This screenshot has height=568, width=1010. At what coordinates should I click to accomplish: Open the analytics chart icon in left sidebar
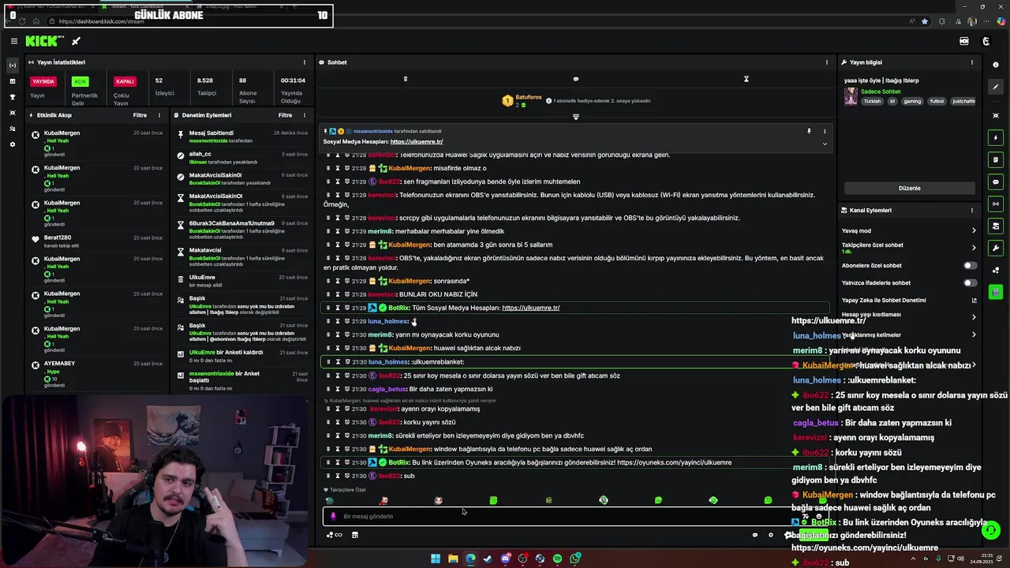point(12,81)
